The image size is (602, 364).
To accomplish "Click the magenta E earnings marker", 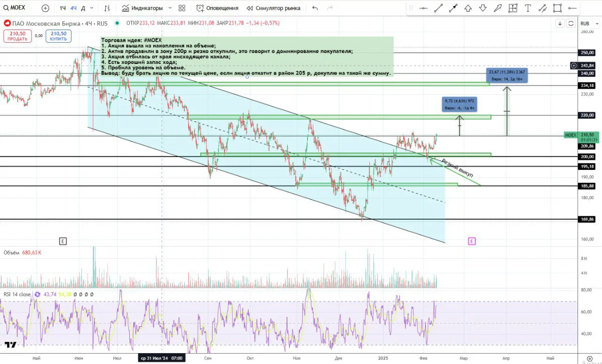I will click(x=472, y=241).
